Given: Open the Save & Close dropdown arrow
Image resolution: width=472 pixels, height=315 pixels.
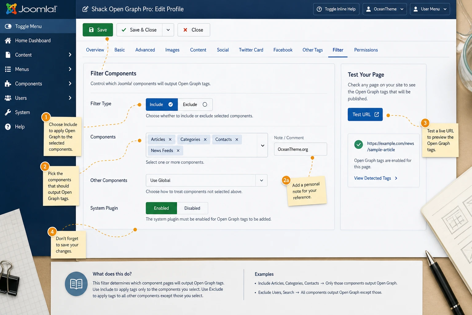Looking at the screenshot, I should tap(168, 30).
